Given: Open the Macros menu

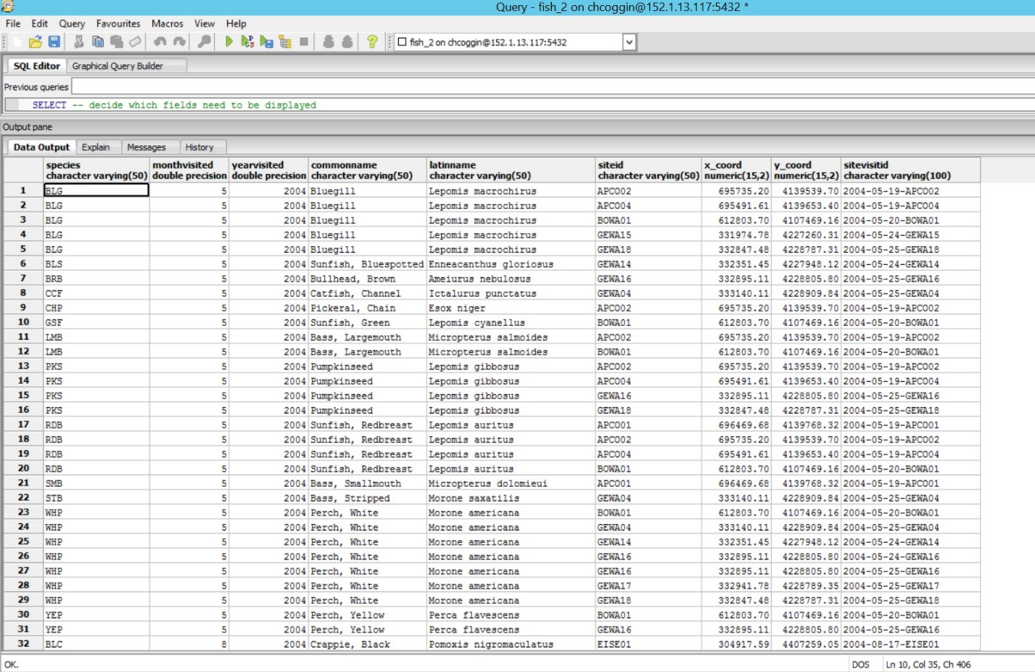Looking at the screenshot, I should 167,23.
